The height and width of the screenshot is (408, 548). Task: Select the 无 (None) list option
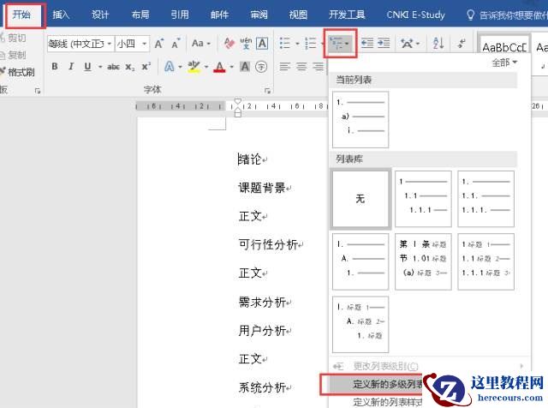click(x=360, y=199)
